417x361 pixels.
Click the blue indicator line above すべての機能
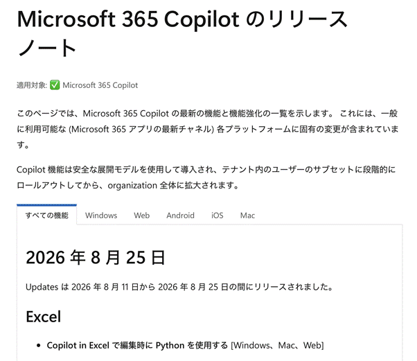click(47, 205)
